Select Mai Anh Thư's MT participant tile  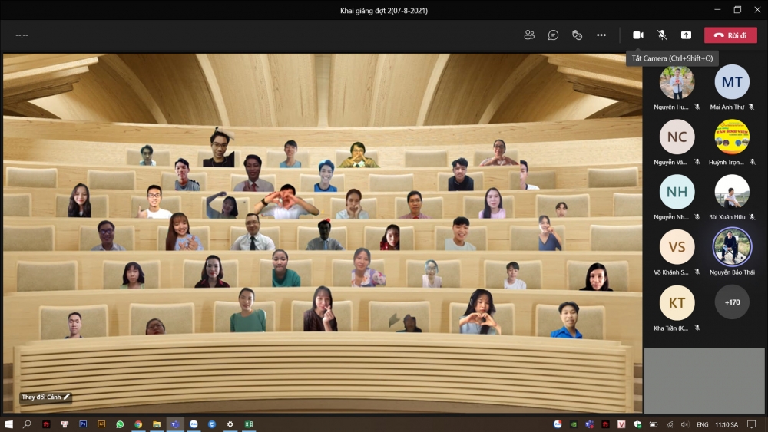coord(732,82)
